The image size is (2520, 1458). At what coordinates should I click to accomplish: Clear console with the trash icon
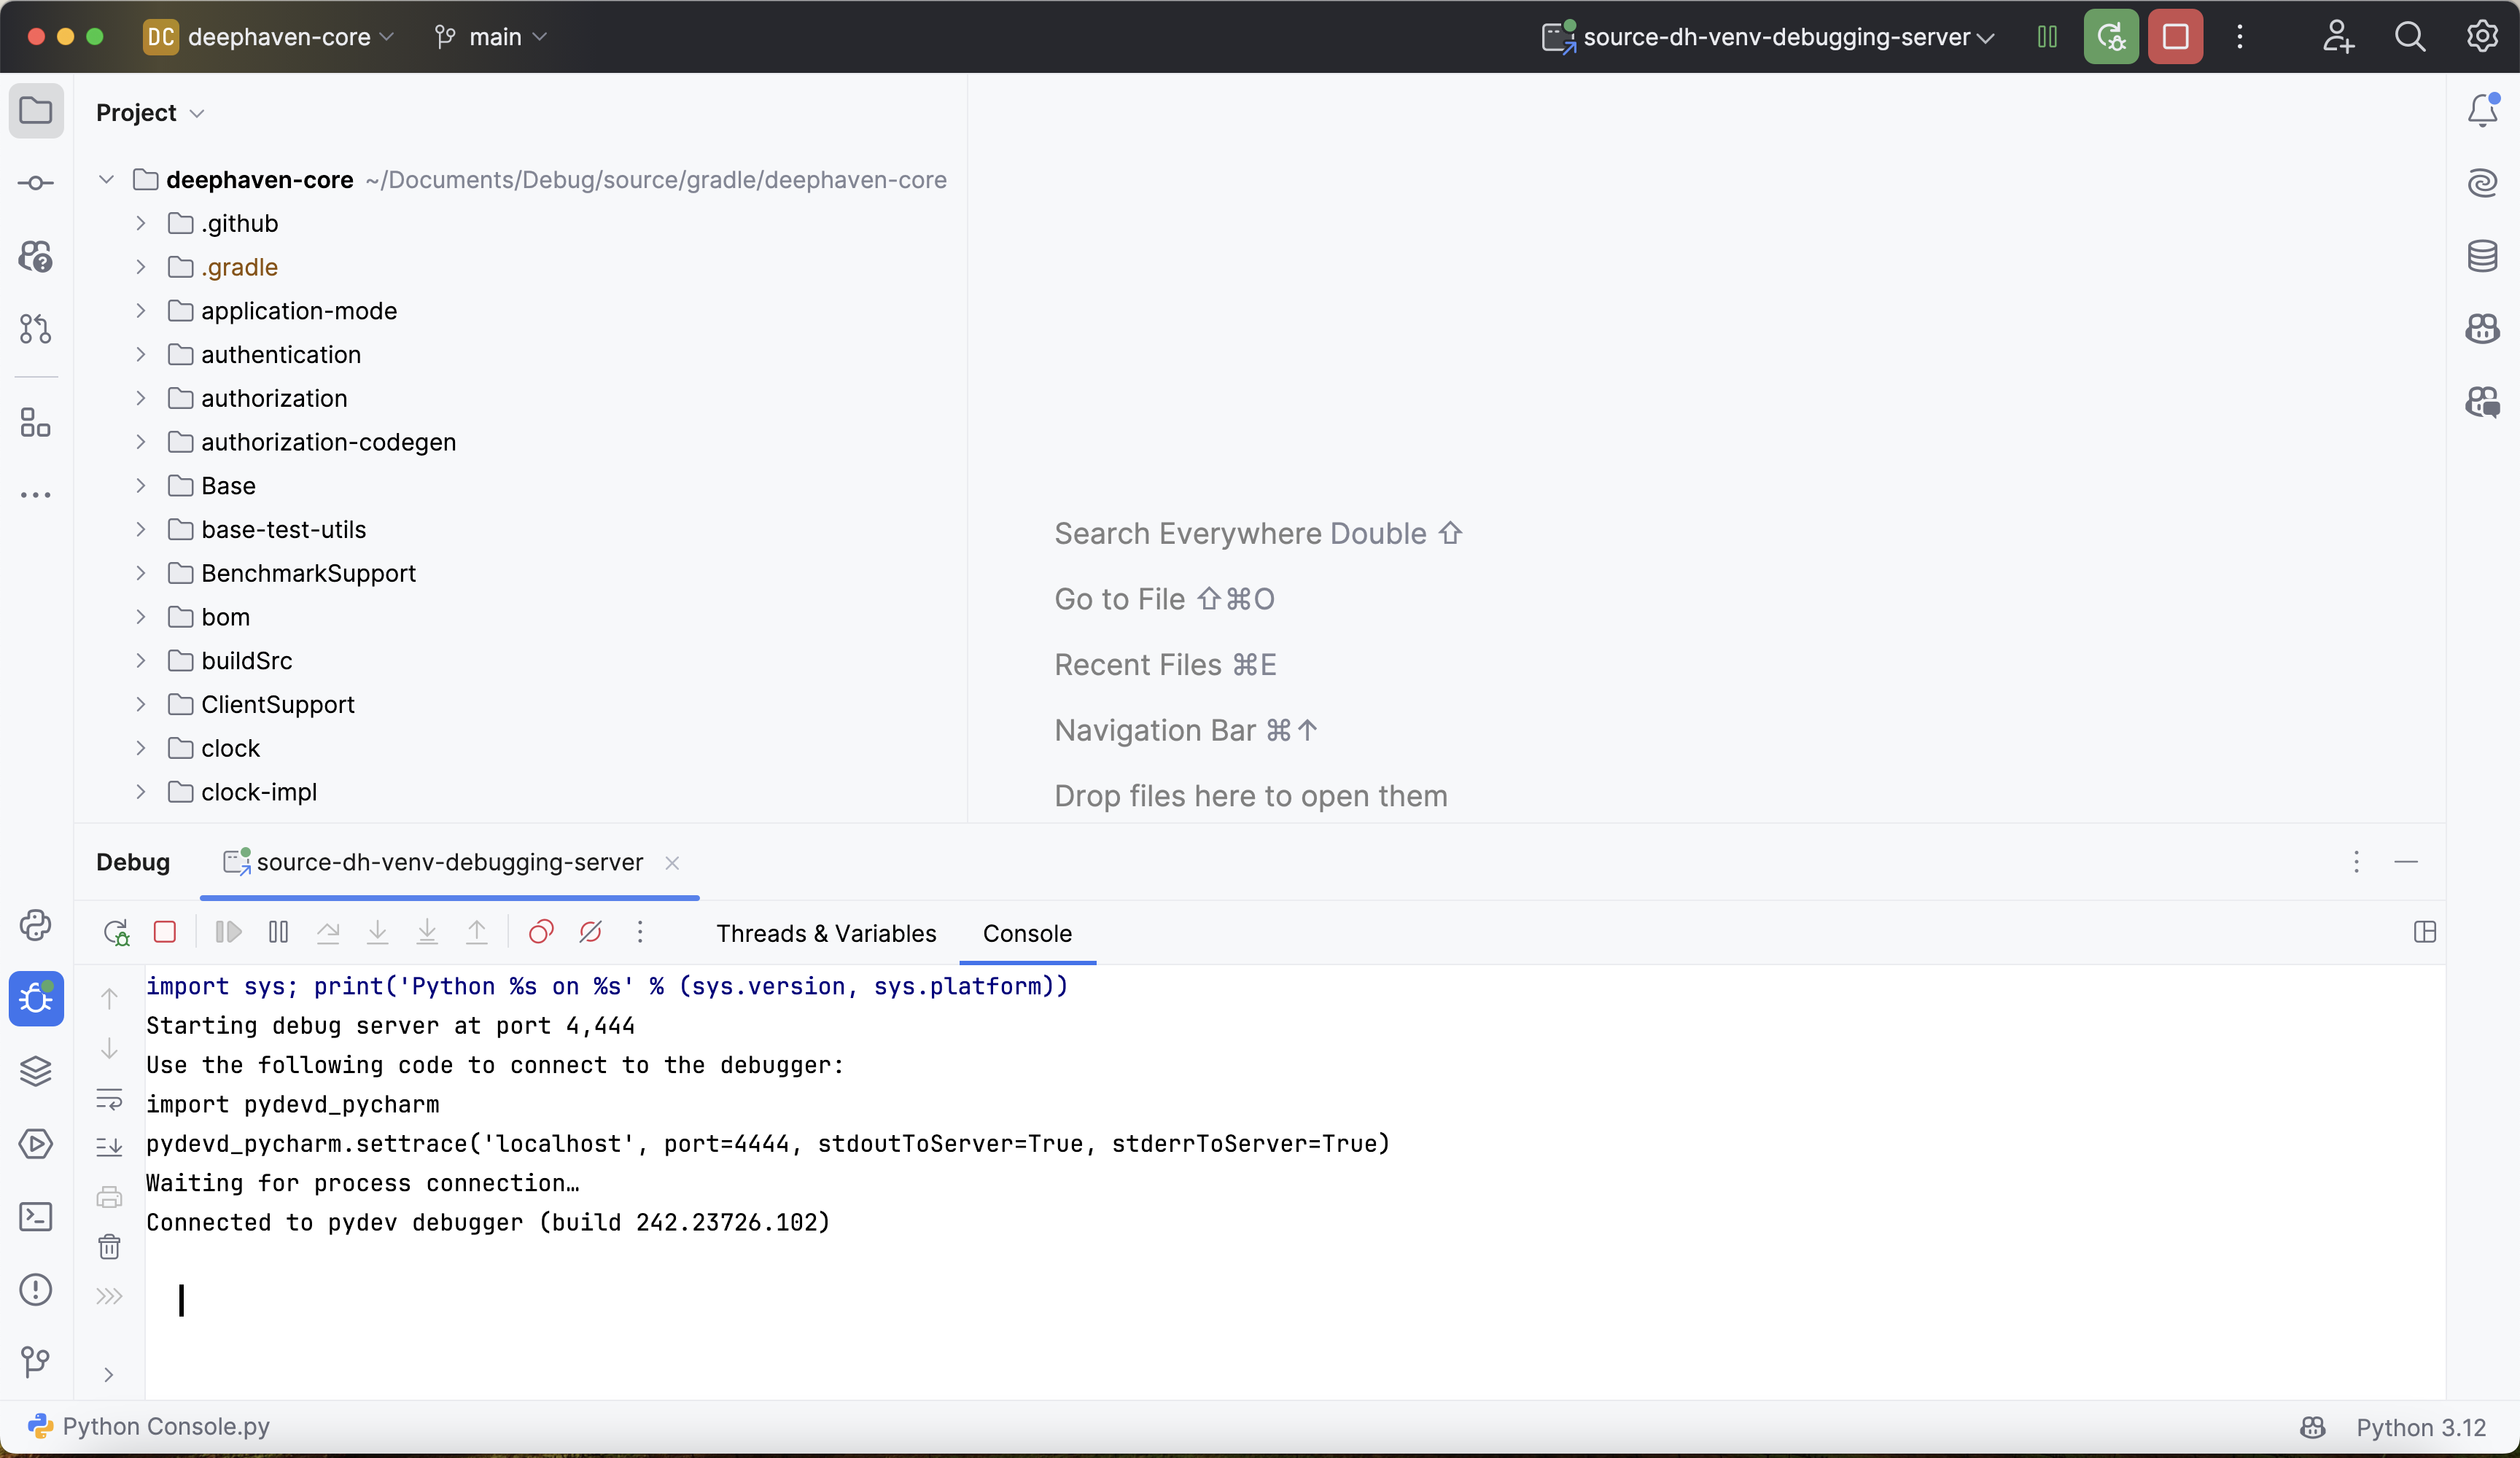tap(109, 1247)
